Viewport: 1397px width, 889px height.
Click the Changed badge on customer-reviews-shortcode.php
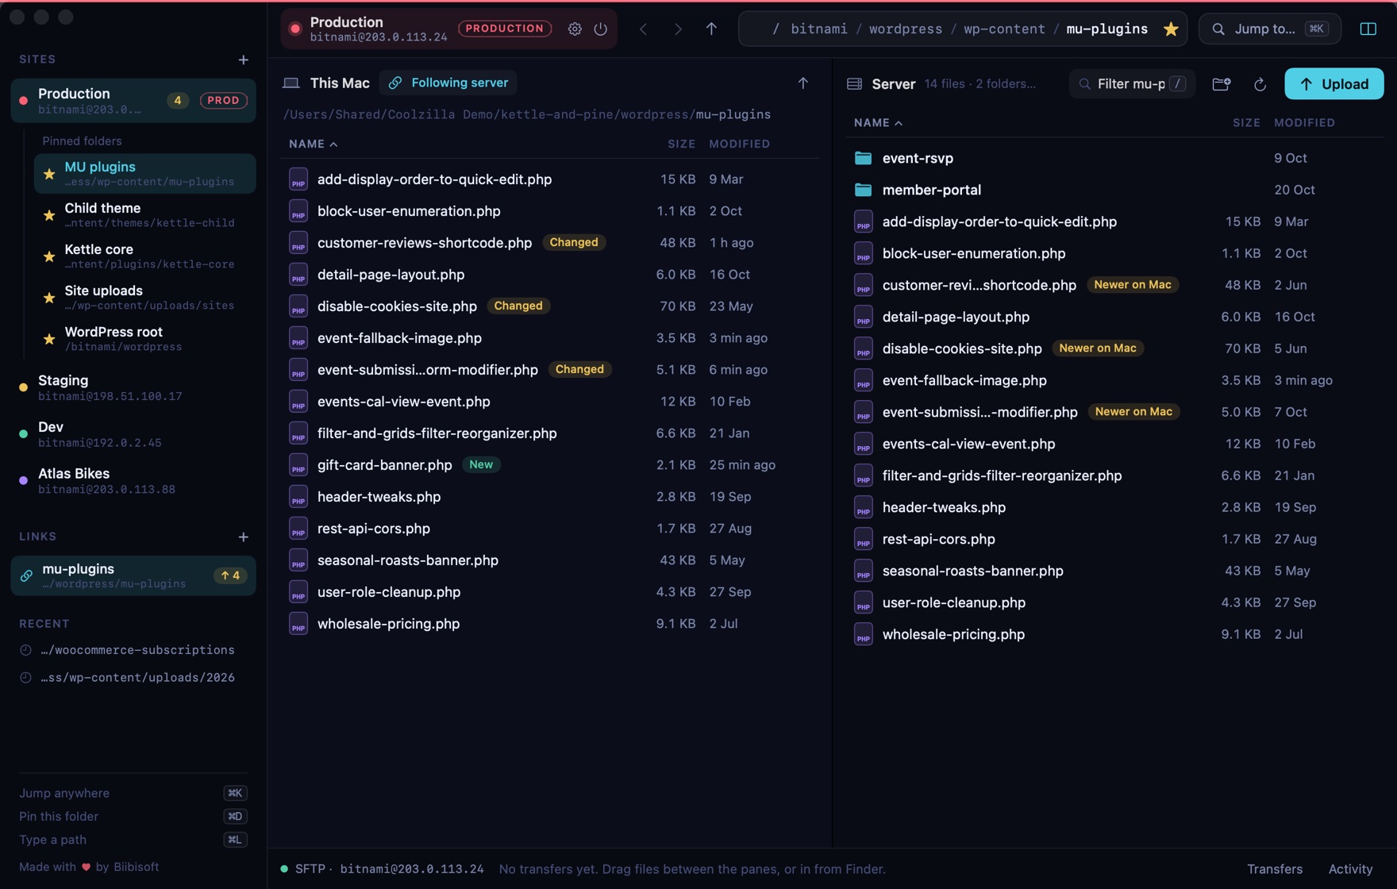pos(574,242)
